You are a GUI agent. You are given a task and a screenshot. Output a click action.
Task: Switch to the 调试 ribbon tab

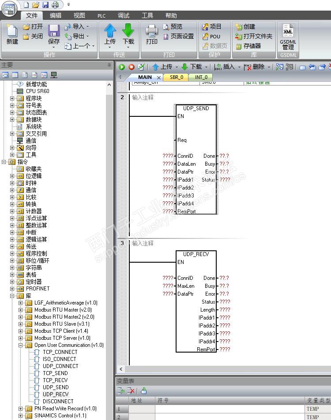124,15
